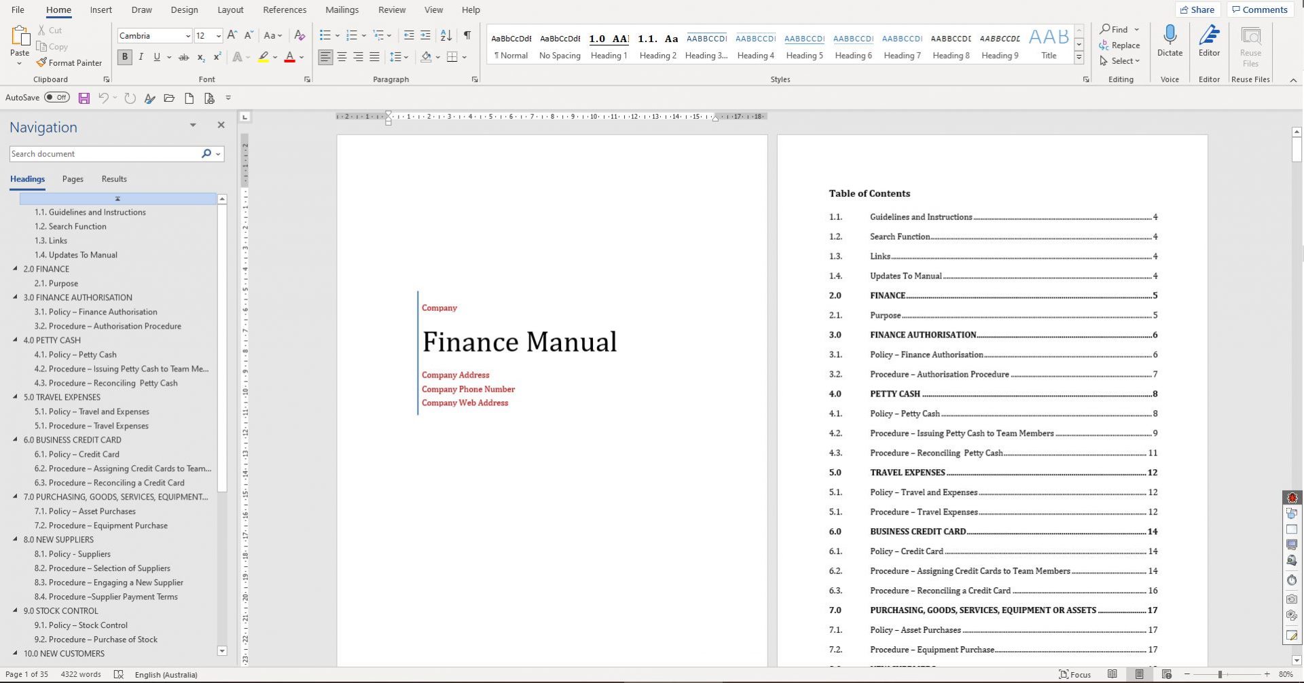Apply yellow text highlight
Viewport: 1304px width, 683px height.
(264, 57)
